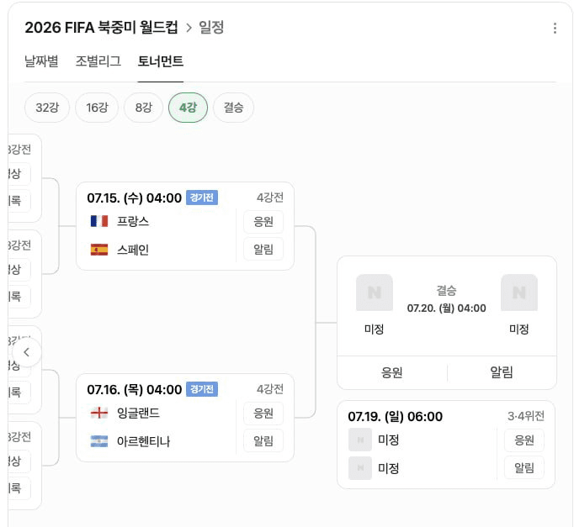574x527 pixels.
Task: Click 알림 button in the final card
Action: pos(502,372)
